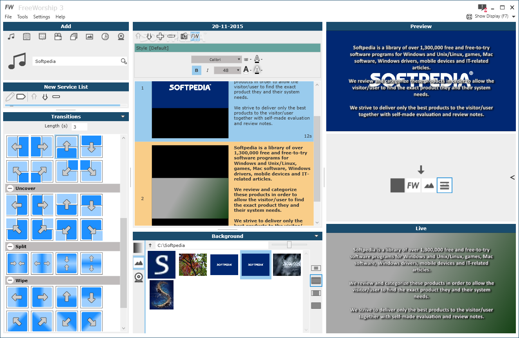
Task: Open the File menu
Action: click(x=8, y=17)
